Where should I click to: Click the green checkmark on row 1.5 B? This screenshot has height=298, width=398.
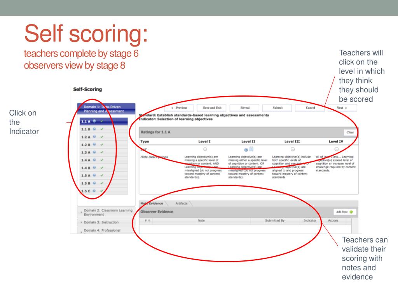tap(102, 183)
